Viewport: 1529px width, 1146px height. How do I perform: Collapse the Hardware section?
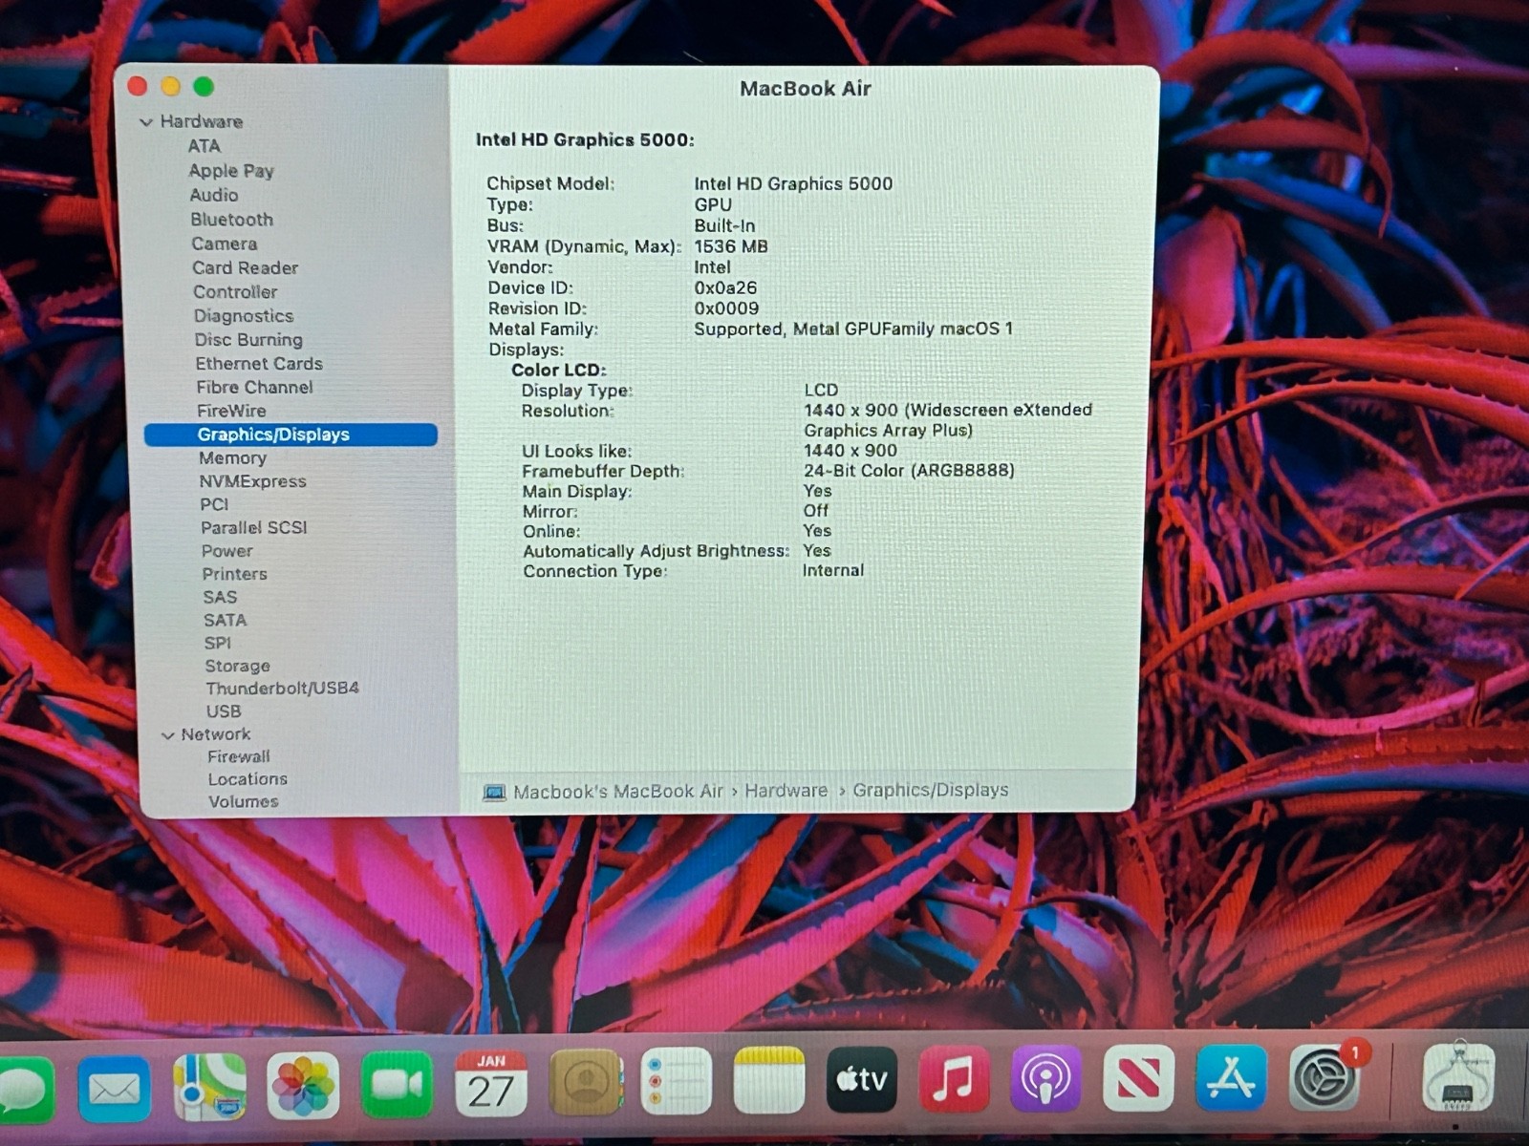pos(146,122)
